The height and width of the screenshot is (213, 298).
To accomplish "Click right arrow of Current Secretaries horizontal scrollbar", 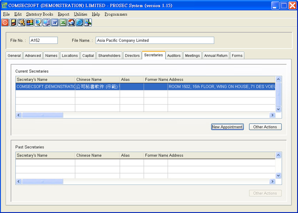I will pos(272,115).
